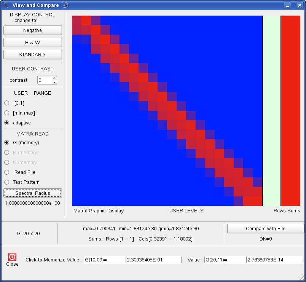Click the contrast value input field

(x=44, y=80)
